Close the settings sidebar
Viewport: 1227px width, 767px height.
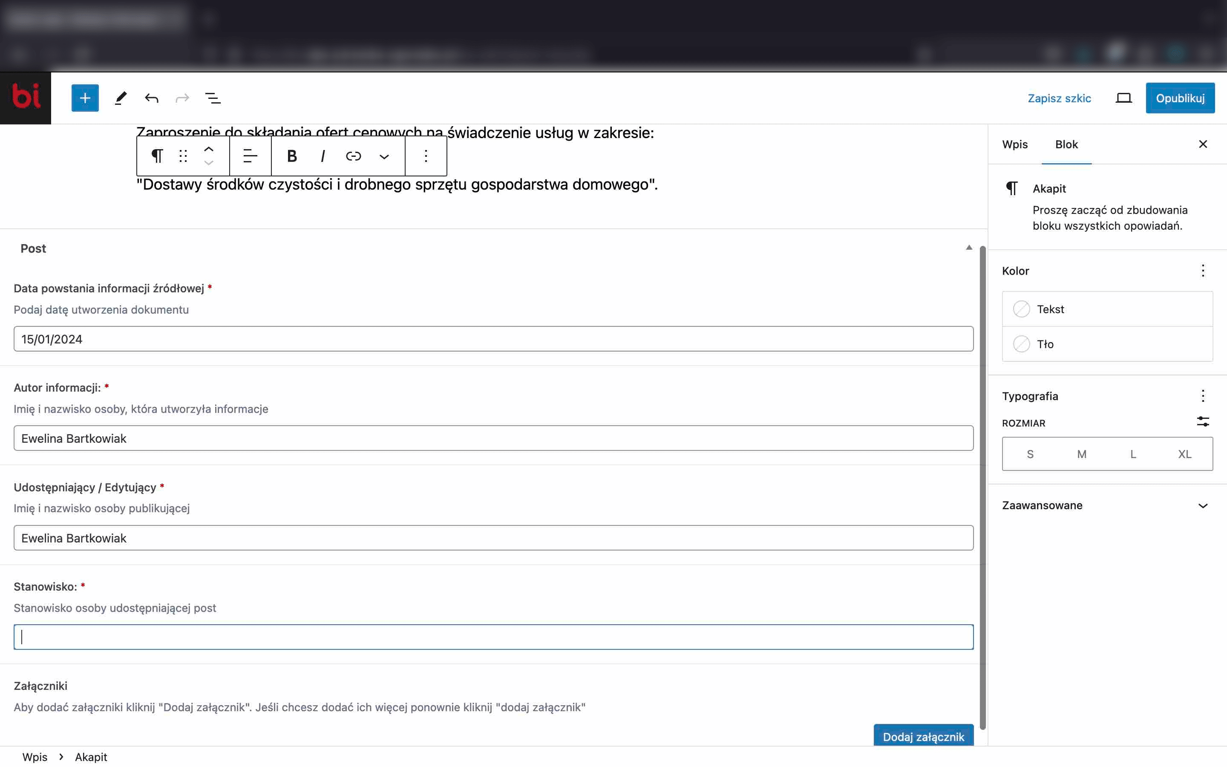[1203, 144]
